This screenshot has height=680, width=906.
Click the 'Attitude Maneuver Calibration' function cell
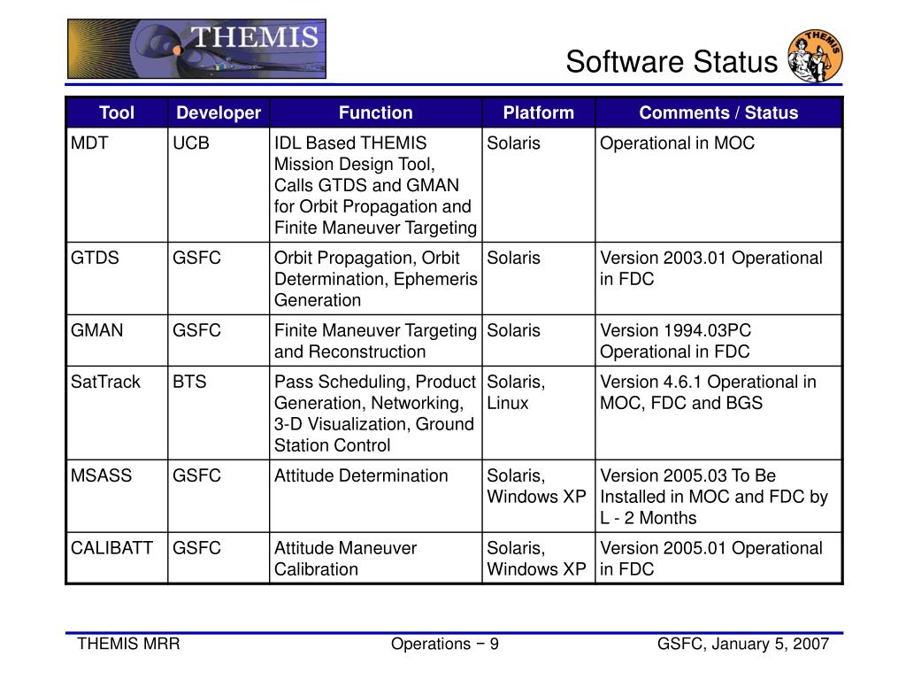click(375, 558)
